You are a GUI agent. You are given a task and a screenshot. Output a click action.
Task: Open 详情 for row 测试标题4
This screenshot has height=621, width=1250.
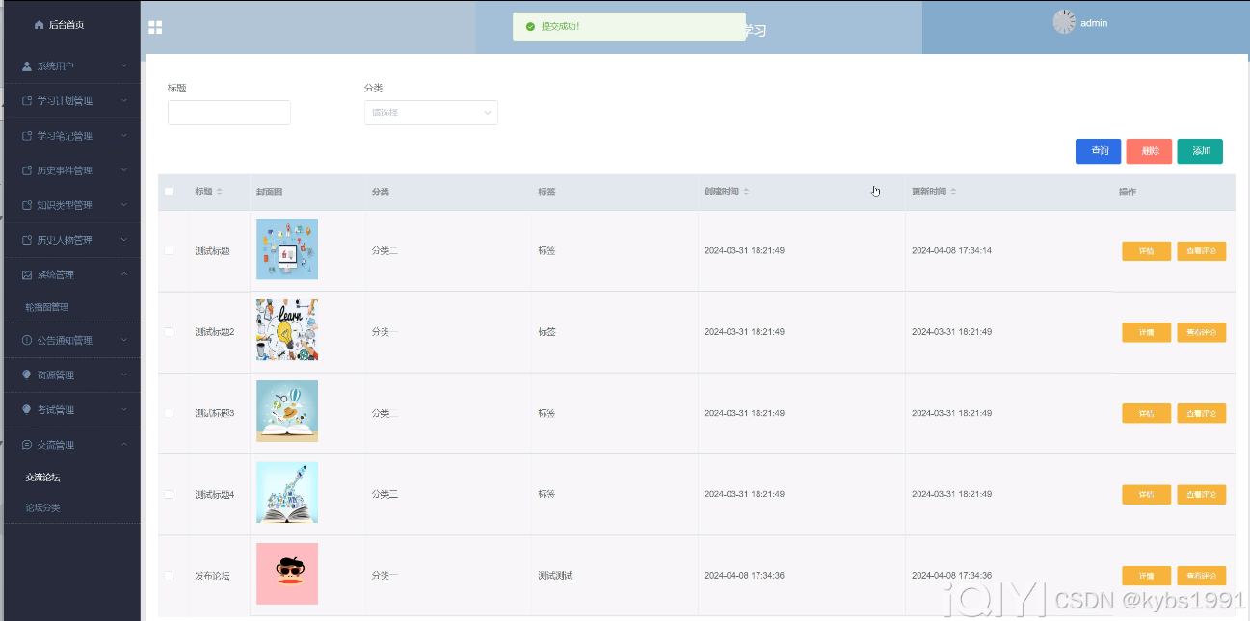(x=1146, y=495)
